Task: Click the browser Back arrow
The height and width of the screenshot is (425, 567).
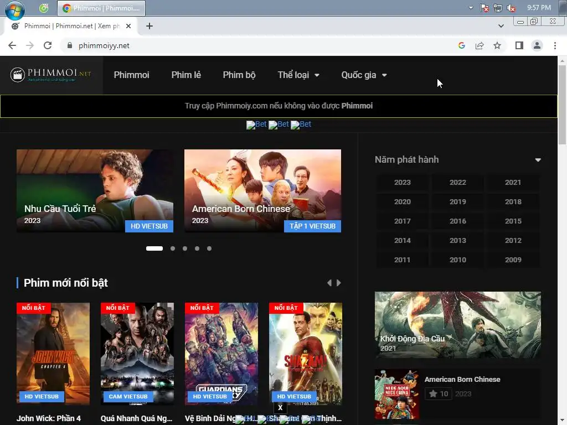Action: 12,45
